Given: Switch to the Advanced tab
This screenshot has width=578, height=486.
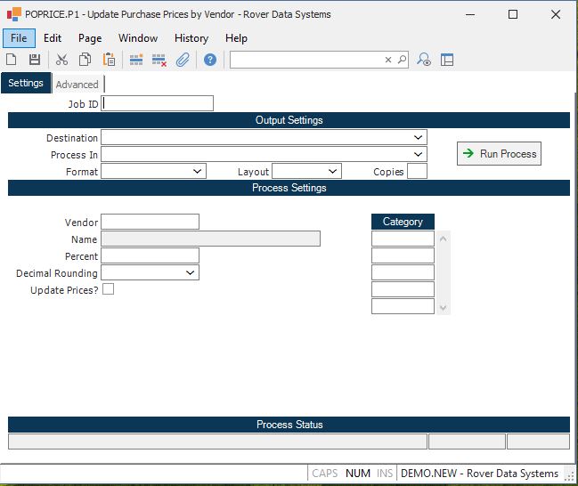Looking at the screenshot, I should 77,85.
